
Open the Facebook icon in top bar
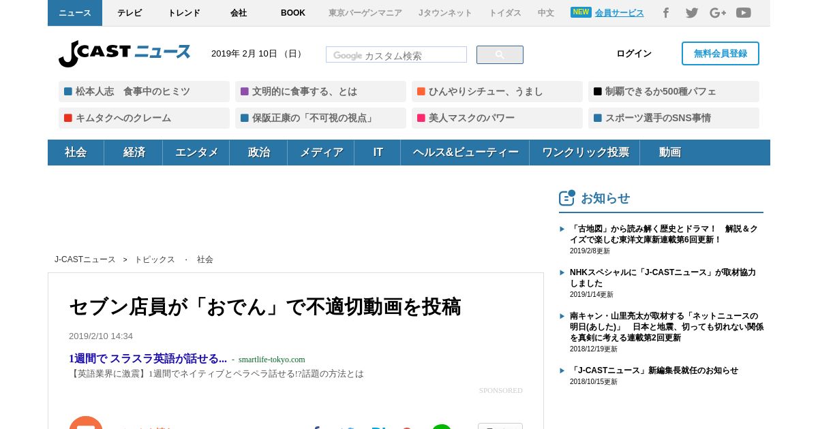pyautogui.click(x=666, y=13)
